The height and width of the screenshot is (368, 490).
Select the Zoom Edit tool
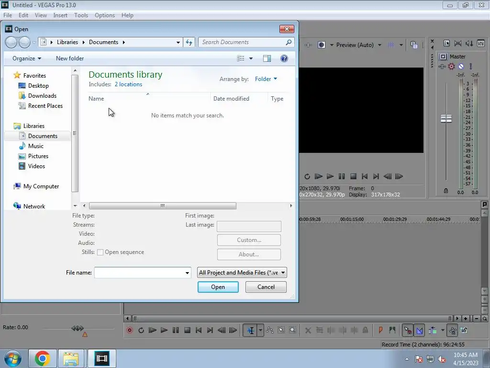click(x=292, y=330)
